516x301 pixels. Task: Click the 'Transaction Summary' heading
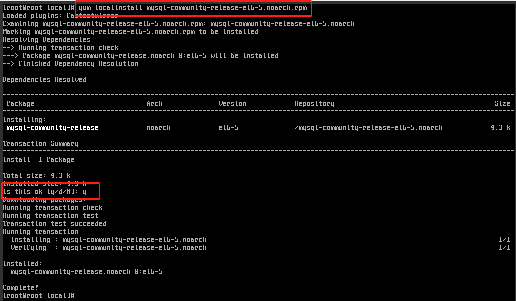click(41, 144)
